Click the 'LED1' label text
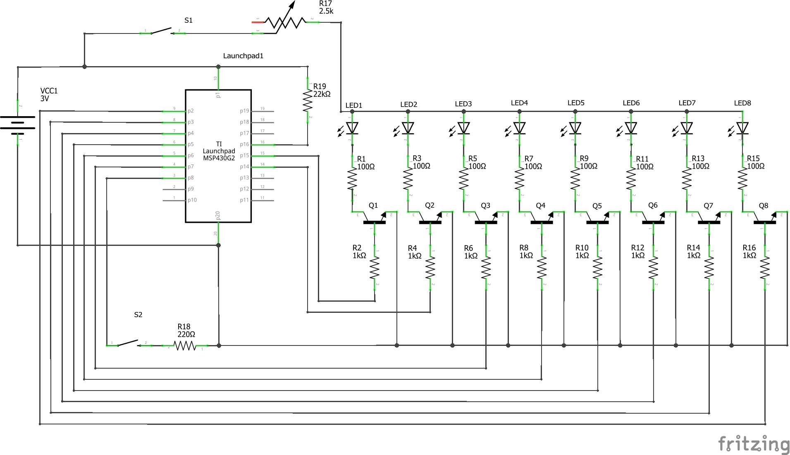 coord(354,105)
